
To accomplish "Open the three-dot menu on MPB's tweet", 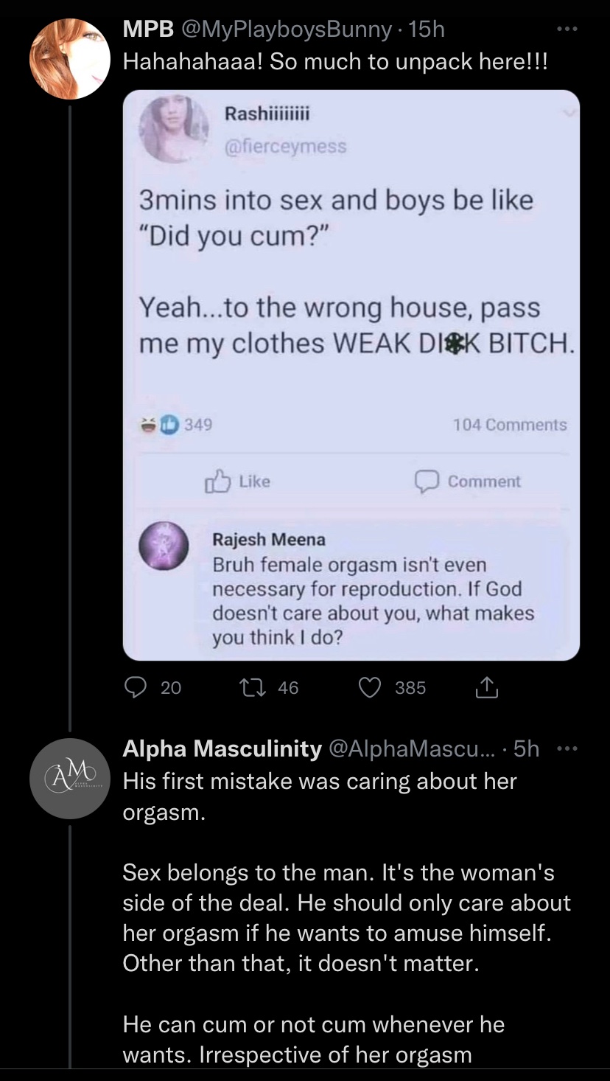I will (565, 29).
